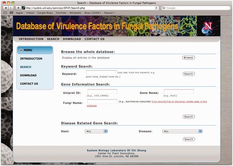233x166 pixels.
Task: Open SEARCH from the side menu
Action: 26,67
